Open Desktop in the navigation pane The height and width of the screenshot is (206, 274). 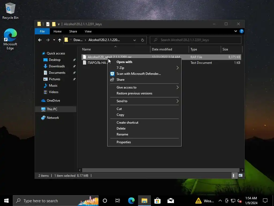click(55, 60)
